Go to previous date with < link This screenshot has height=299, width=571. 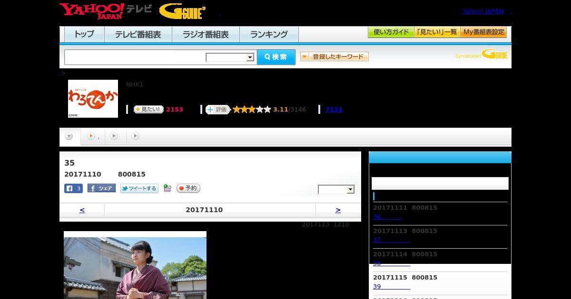coord(82,210)
